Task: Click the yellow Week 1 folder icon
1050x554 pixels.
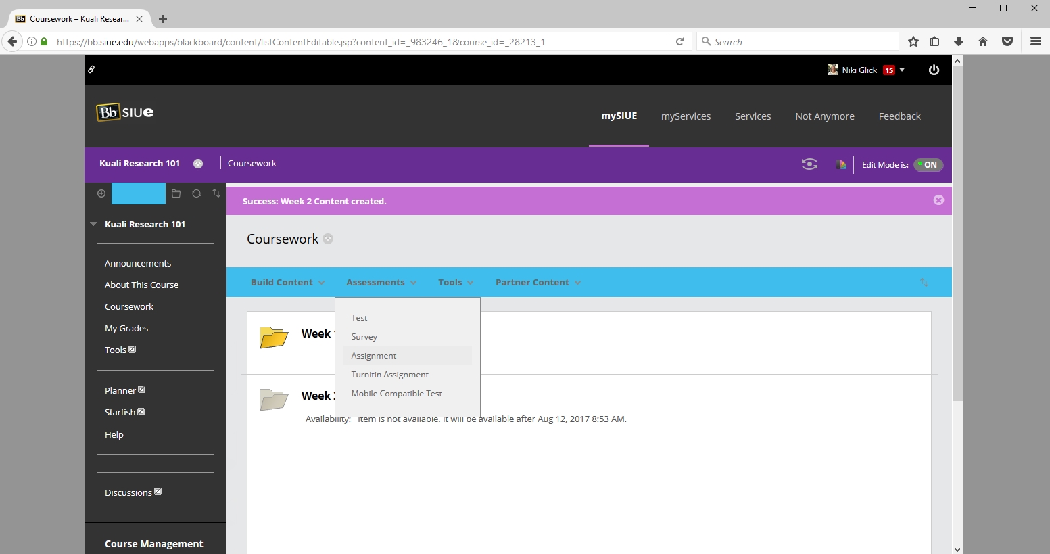Action: [274, 337]
